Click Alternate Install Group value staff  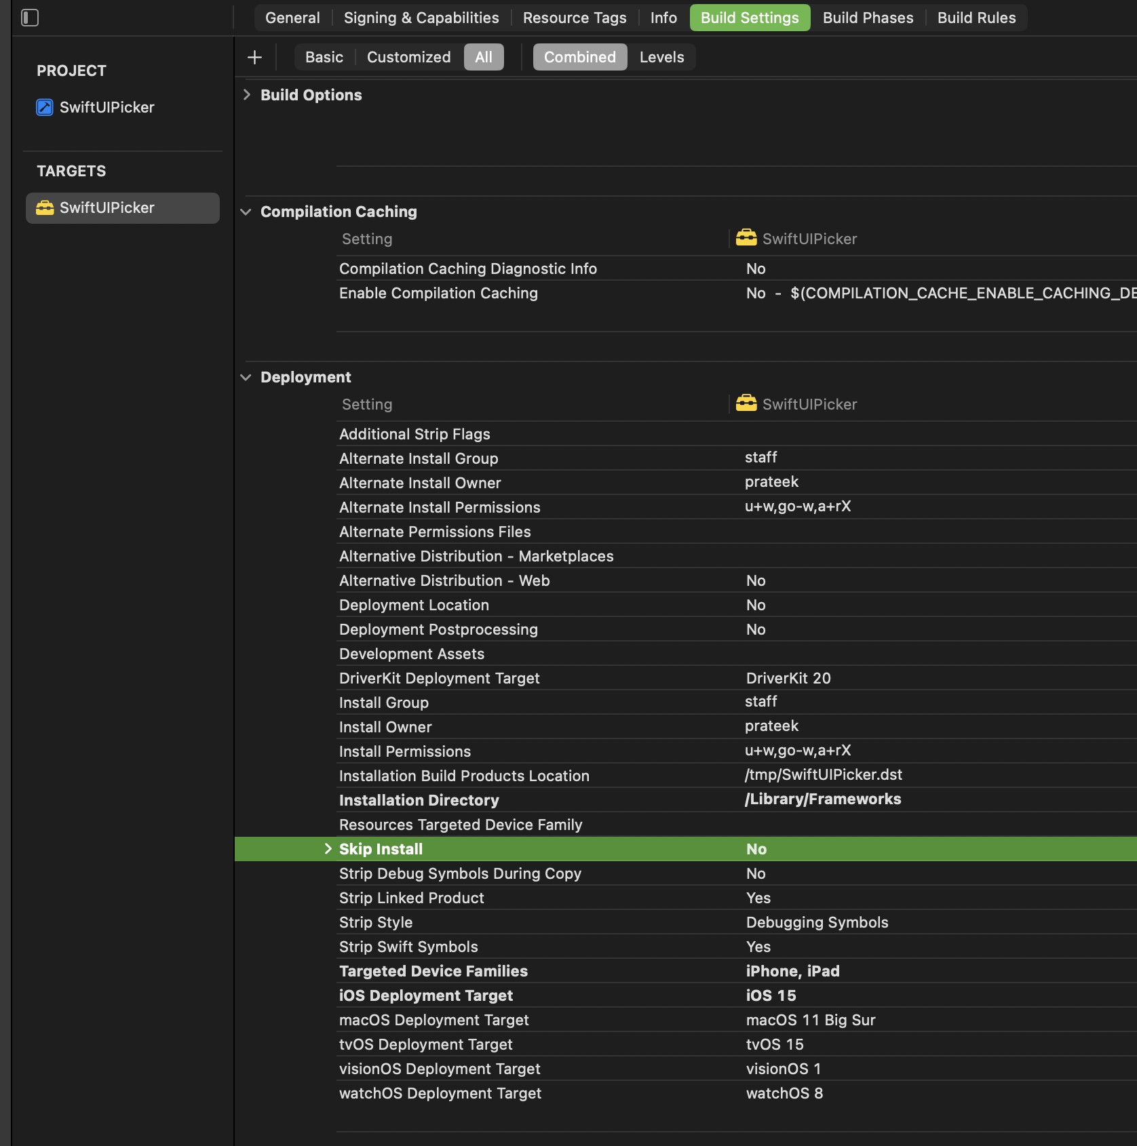[x=761, y=457]
